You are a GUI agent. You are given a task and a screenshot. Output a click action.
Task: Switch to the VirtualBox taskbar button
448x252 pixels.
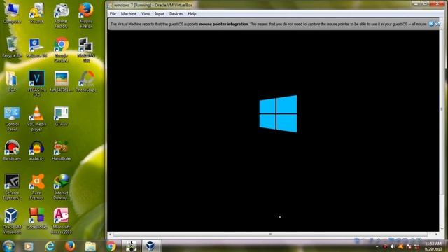tap(150, 246)
